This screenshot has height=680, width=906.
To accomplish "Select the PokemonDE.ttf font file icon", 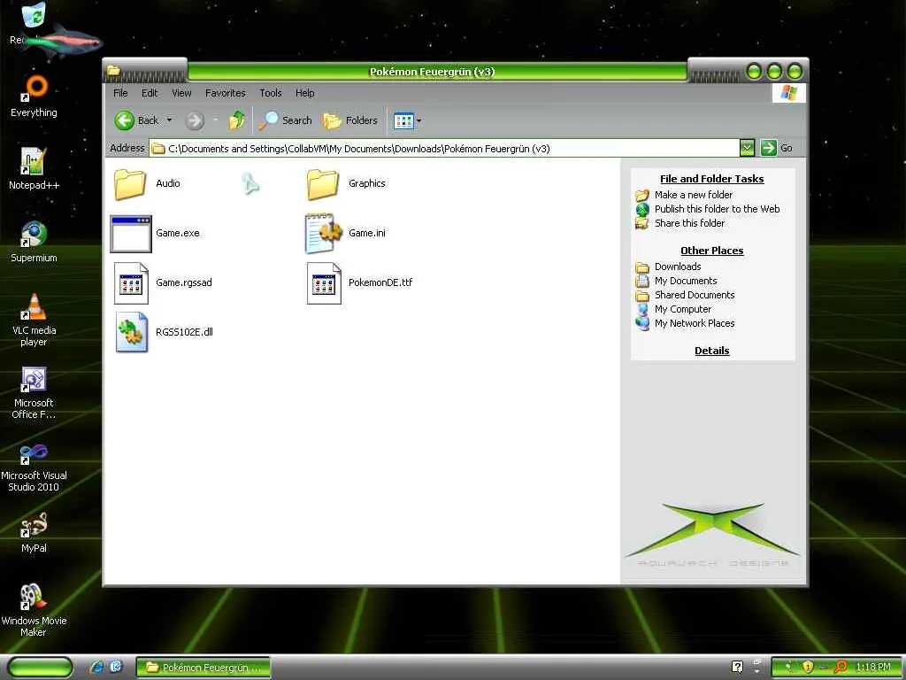I will click(324, 283).
